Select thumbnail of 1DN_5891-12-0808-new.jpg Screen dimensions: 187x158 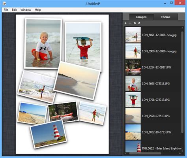tap(133, 35)
